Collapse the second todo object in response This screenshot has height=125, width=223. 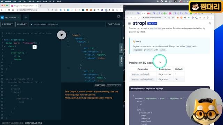point(68,68)
